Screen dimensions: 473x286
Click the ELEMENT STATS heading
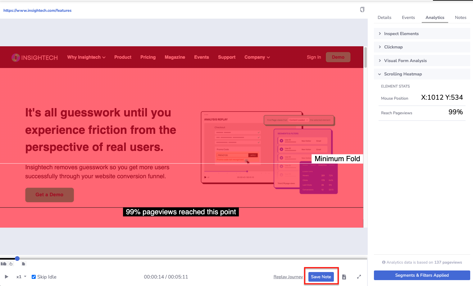(x=395, y=86)
